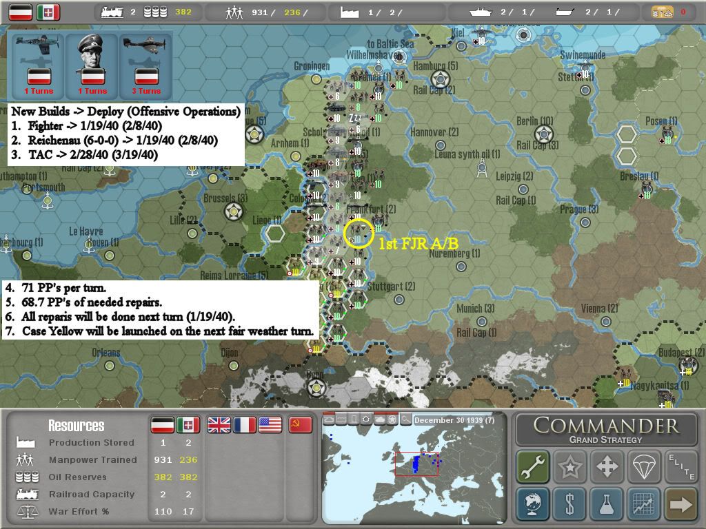Click the magnifier zoom button on minimap
The image size is (706, 529).
click(x=405, y=419)
